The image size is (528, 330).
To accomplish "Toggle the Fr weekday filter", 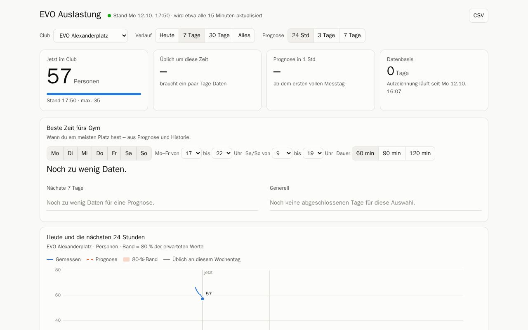I will coord(114,153).
